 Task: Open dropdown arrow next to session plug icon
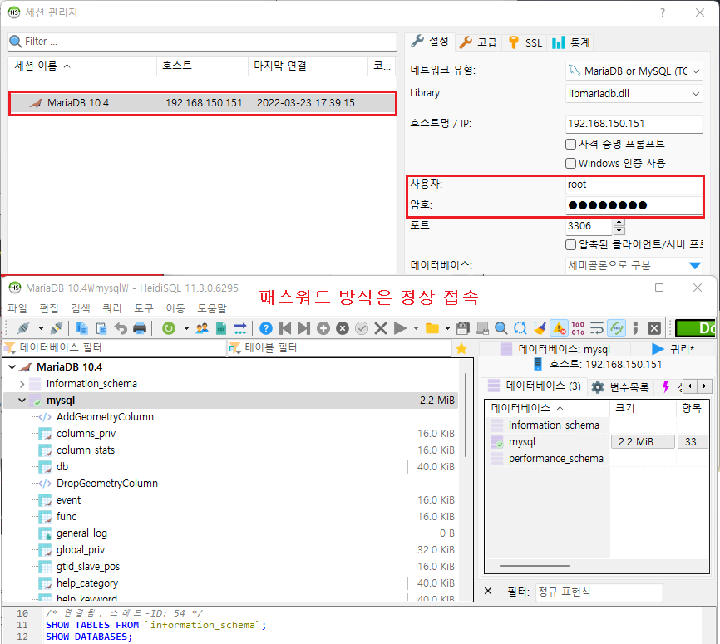[41, 328]
